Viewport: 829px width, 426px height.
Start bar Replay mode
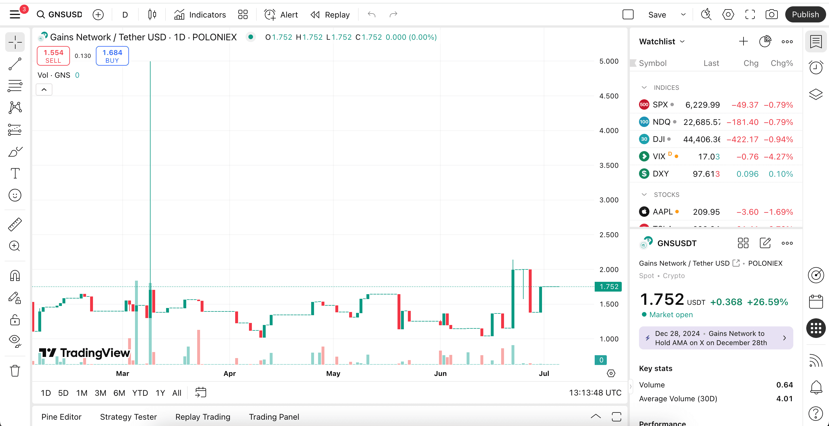pos(330,14)
